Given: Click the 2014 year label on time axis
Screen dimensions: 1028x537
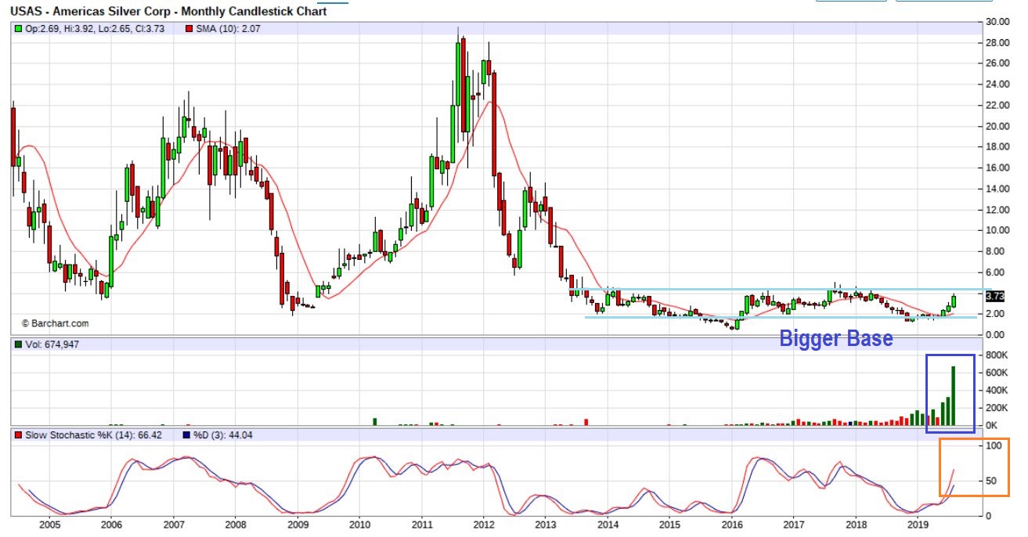Looking at the screenshot, I should [608, 524].
